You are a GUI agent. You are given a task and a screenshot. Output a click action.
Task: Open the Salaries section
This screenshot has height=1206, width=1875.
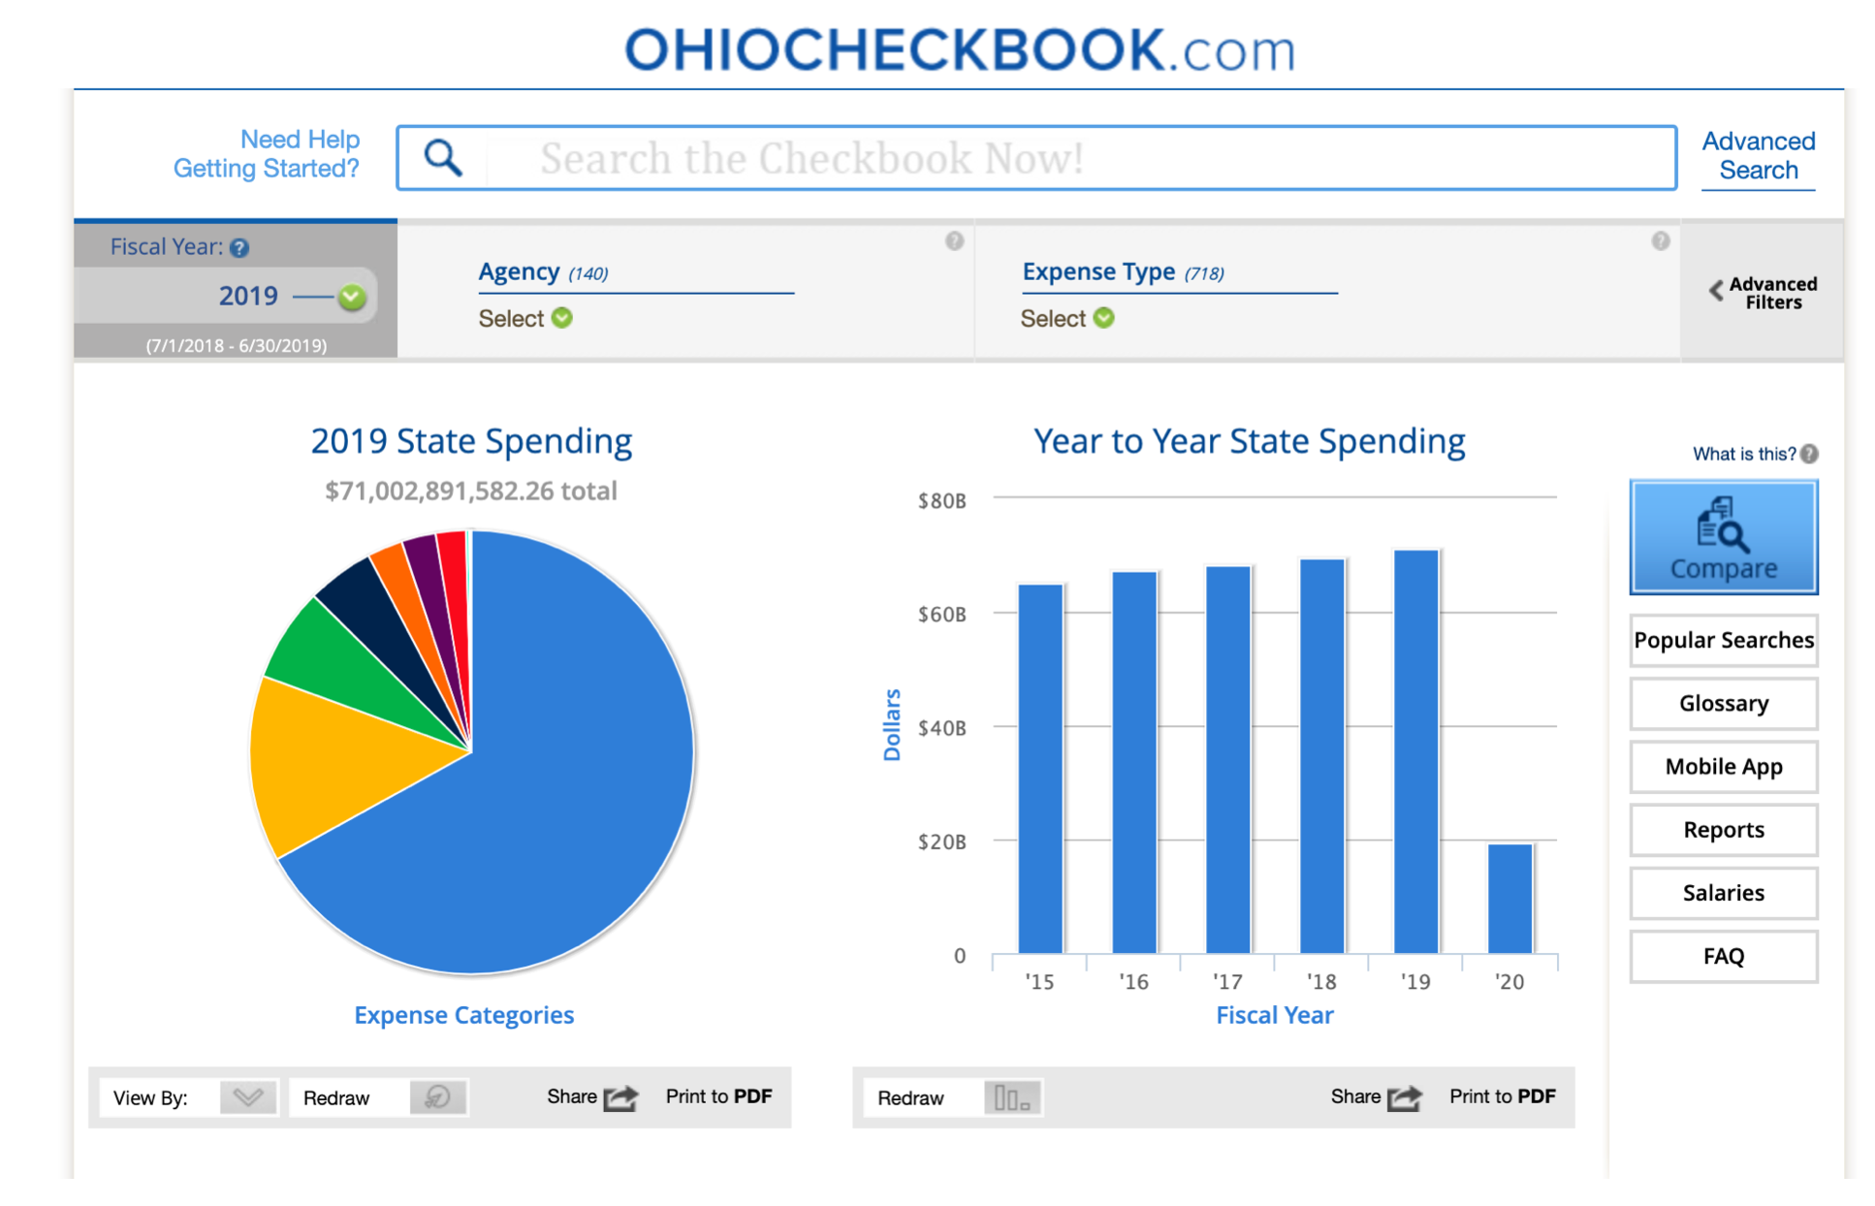pyautogui.click(x=1723, y=893)
